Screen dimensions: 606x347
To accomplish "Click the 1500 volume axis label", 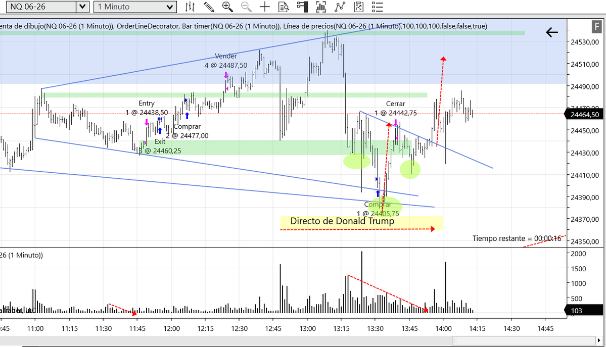I will (579, 269).
